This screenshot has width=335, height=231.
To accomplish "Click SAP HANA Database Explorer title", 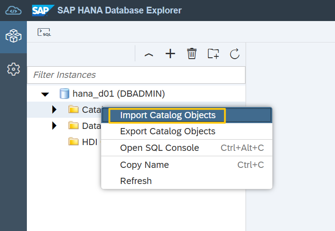I will (120, 10).
